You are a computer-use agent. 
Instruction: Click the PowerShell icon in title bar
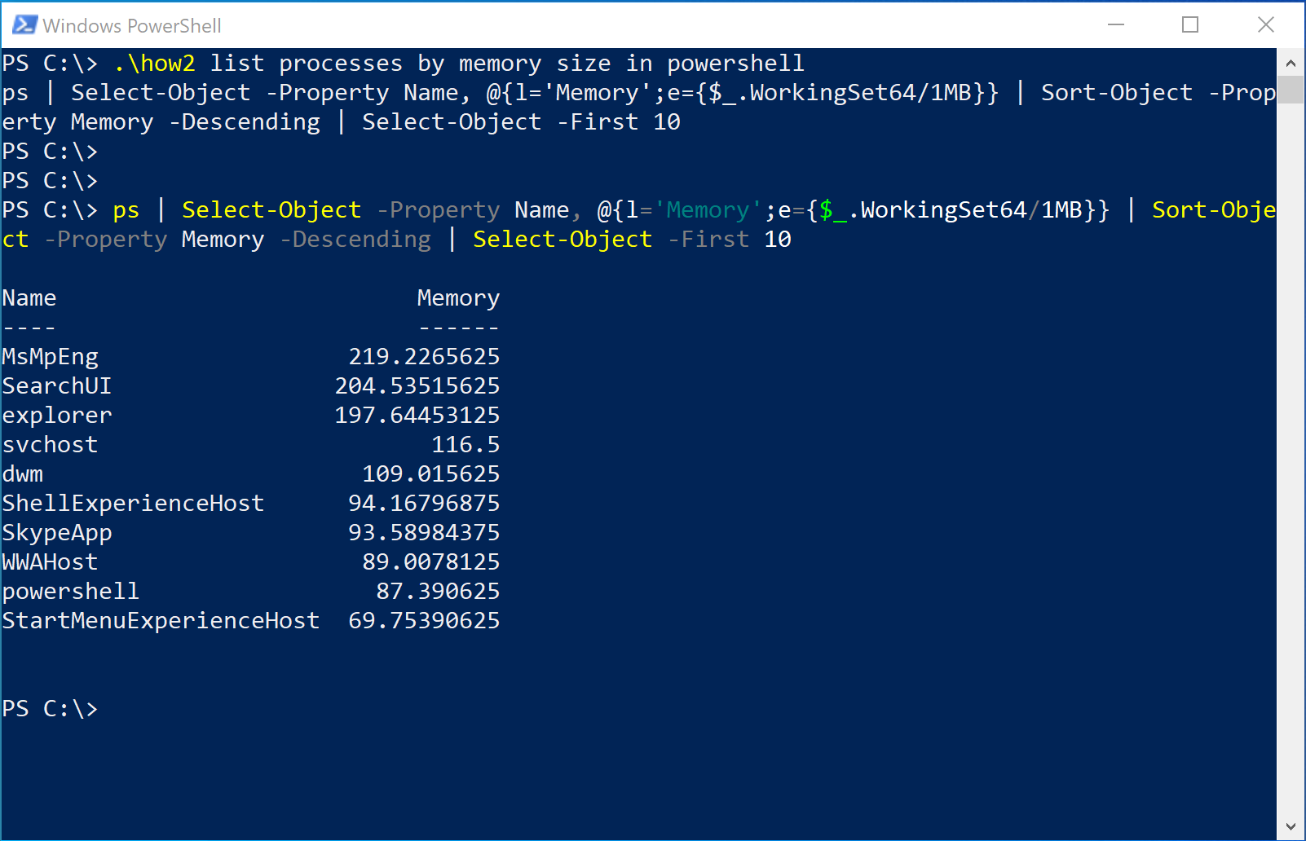click(24, 24)
